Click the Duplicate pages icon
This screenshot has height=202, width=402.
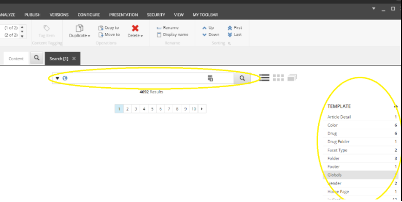[79, 28]
